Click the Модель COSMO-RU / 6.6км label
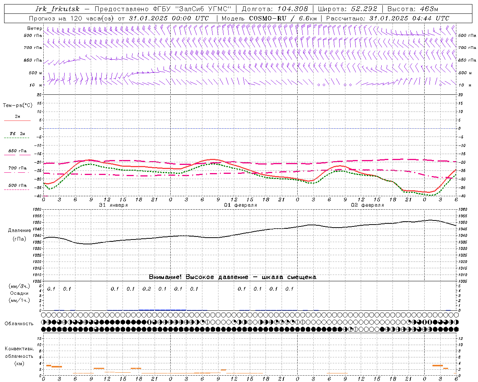Viewport: 478px width, 382px height. (x=269, y=18)
